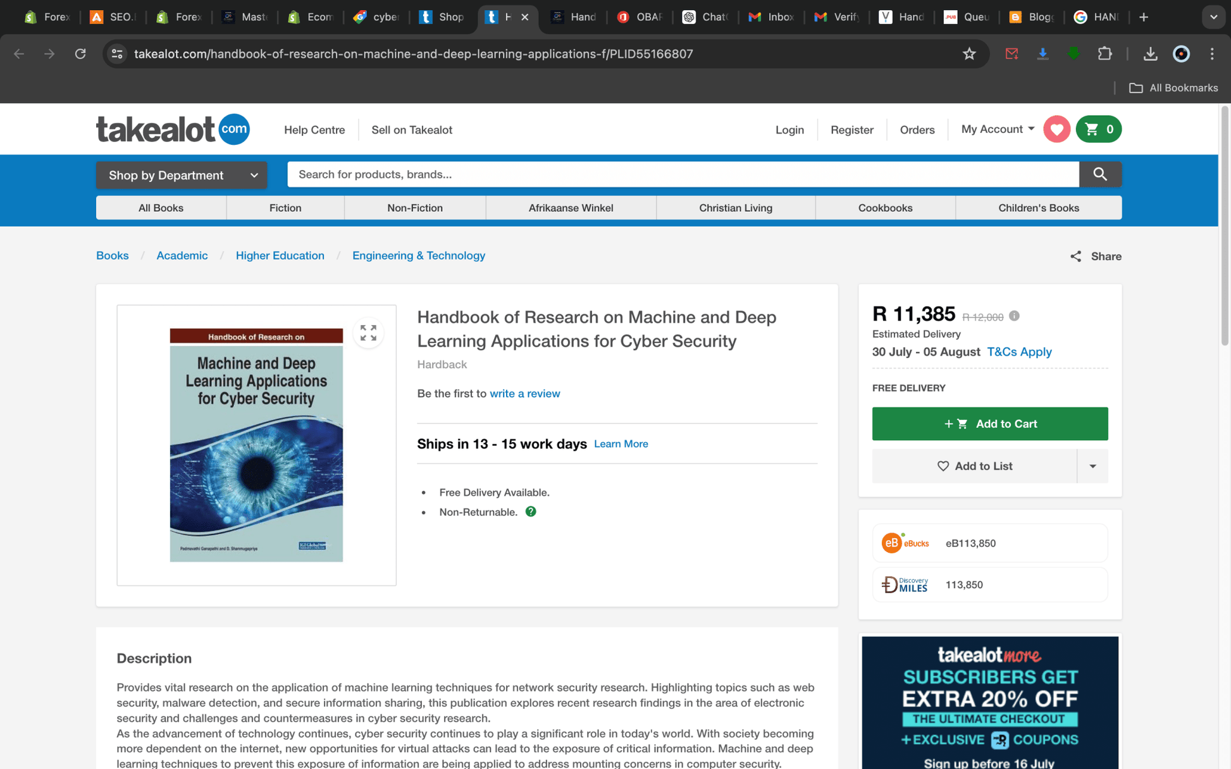Open the All Bookmarks folder
This screenshot has width=1231, height=769.
click(1173, 88)
